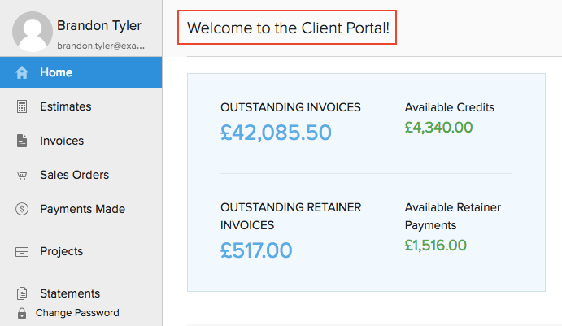Click the outstanding invoices amount £42,085.50
This screenshot has width=562, height=326.
coord(276,132)
